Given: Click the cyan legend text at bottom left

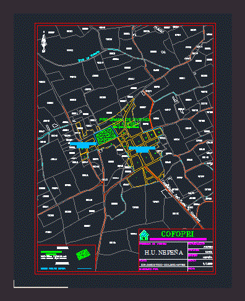Looking at the screenshot, I should pos(53,269).
